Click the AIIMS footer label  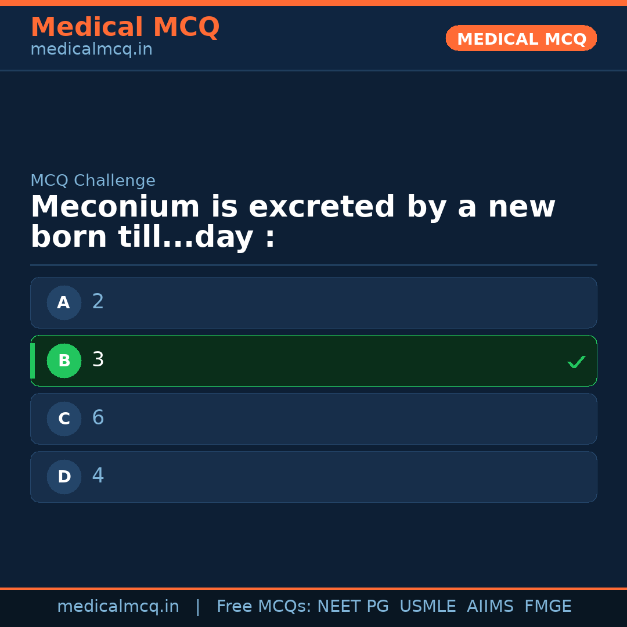pos(491,606)
